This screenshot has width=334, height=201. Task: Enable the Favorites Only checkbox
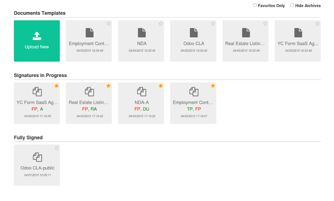pos(255,5)
